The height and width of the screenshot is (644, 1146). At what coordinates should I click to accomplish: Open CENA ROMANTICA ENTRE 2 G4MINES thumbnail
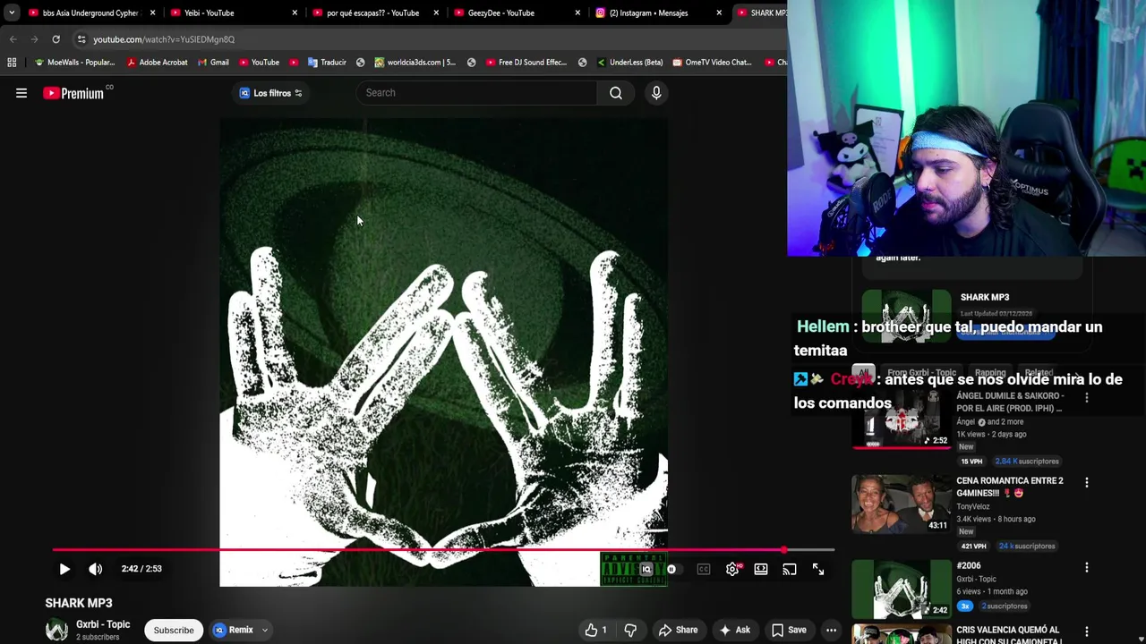pyautogui.click(x=902, y=504)
